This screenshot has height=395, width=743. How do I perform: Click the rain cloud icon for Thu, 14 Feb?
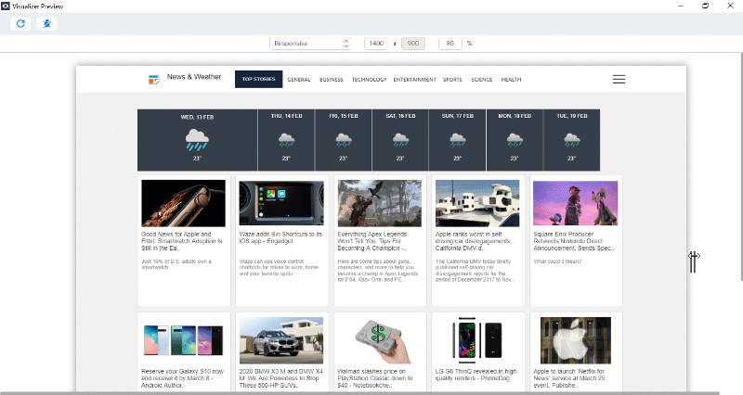(286, 141)
